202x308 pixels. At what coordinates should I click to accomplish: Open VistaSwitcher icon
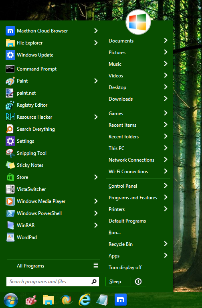pyautogui.click(x=10, y=189)
